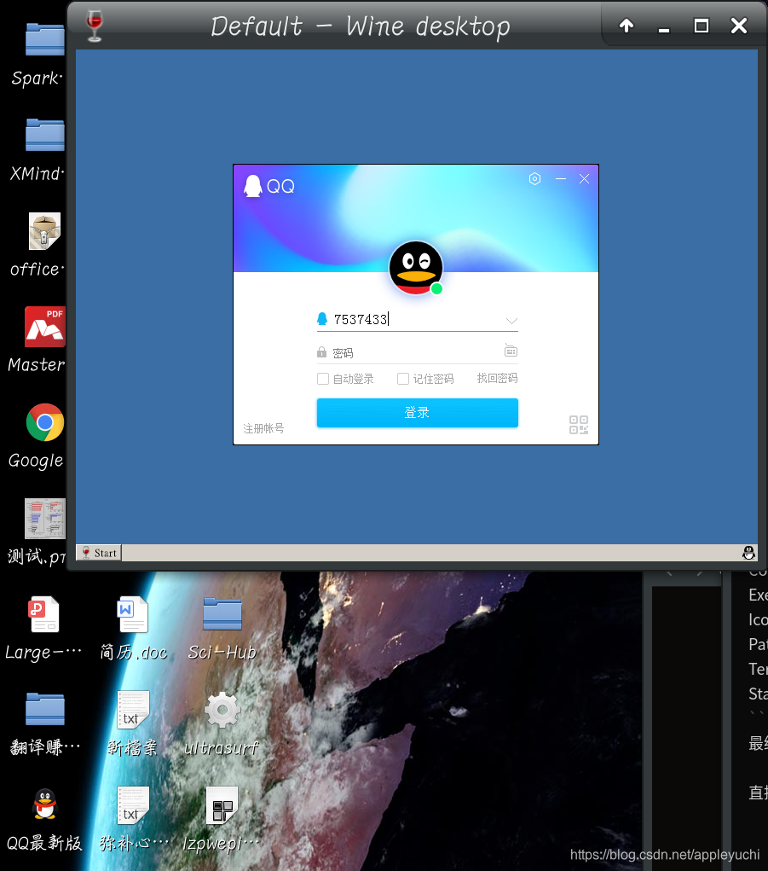Close the Wine desktop window
The width and height of the screenshot is (768, 871).
click(738, 26)
